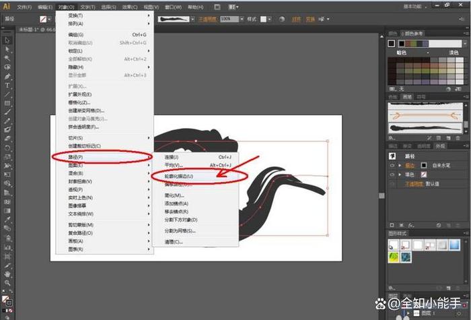This screenshot has height=320, width=471.
Task: Toggle visibility of the opacity 默认值 row
Action: click(392, 184)
